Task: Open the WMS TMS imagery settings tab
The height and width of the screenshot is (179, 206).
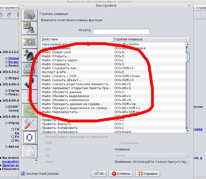Action: [x=28, y=110]
